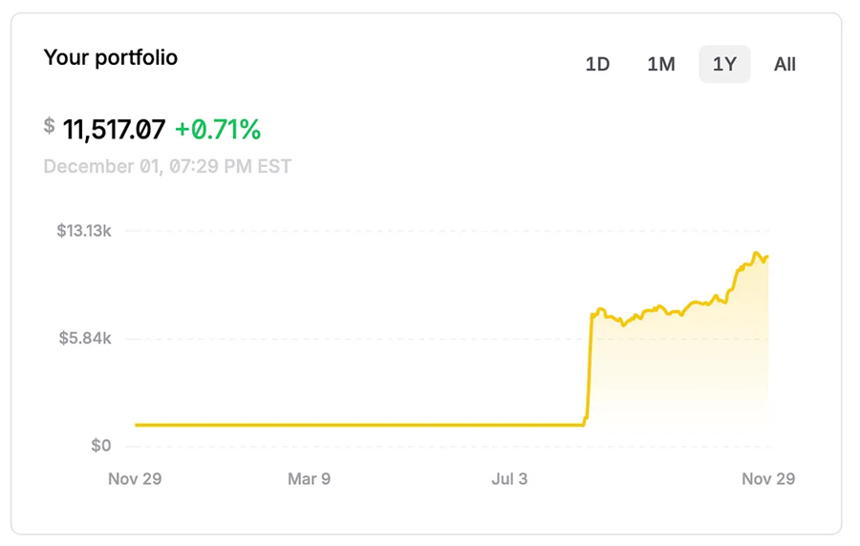Screen dimensions: 860x546
Task: Click the Mar 9 date label
Action: [309, 478]
